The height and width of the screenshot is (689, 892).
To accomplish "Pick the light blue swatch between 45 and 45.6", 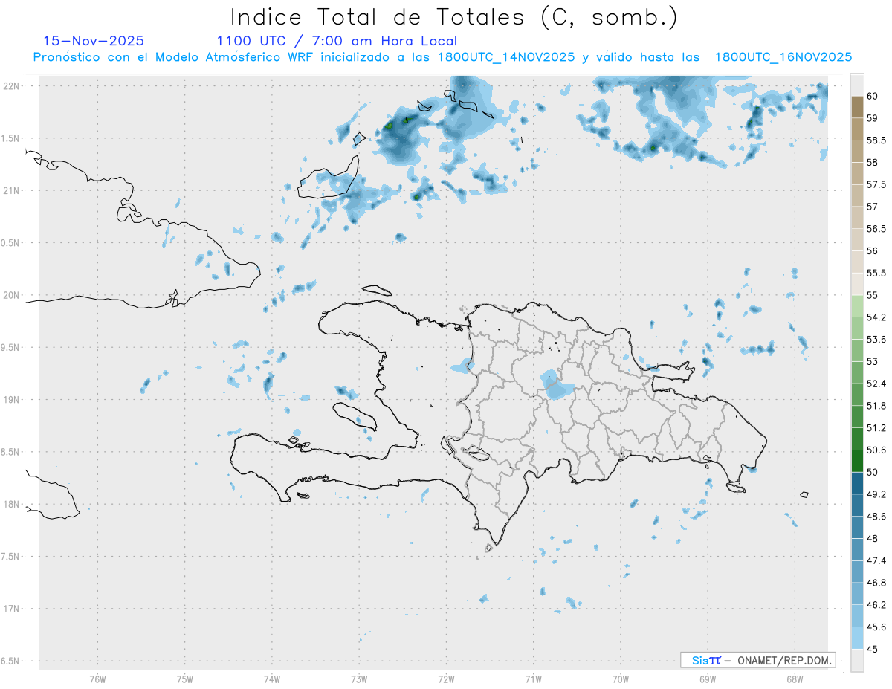I will (857, 638).
